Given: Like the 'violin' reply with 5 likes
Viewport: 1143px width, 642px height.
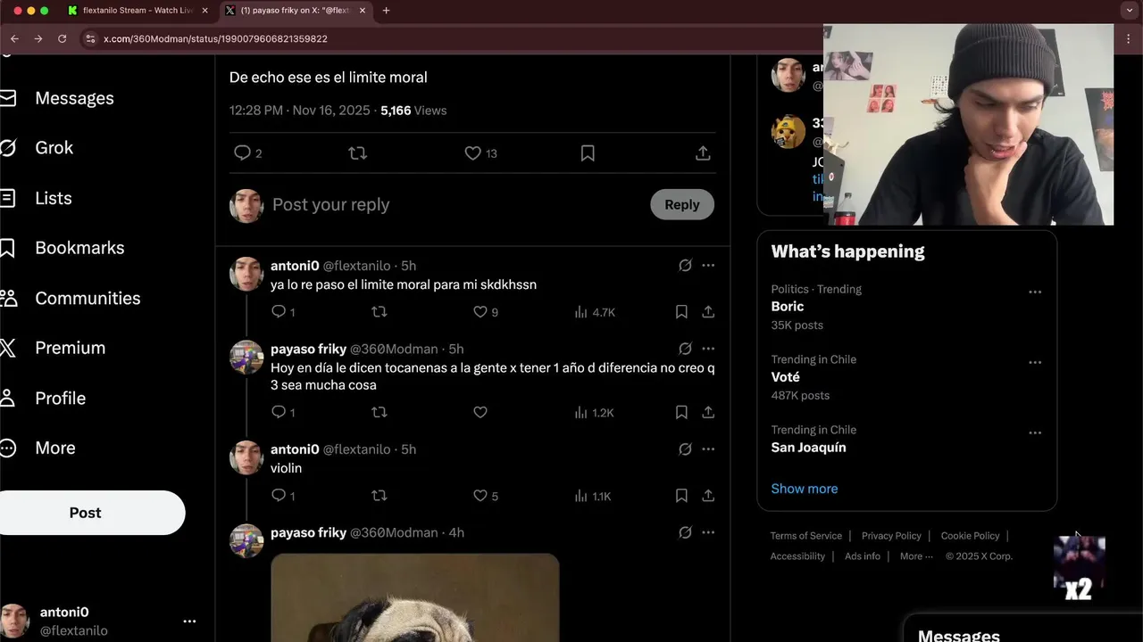Looking at the screenshot, I should pos(480,496).
